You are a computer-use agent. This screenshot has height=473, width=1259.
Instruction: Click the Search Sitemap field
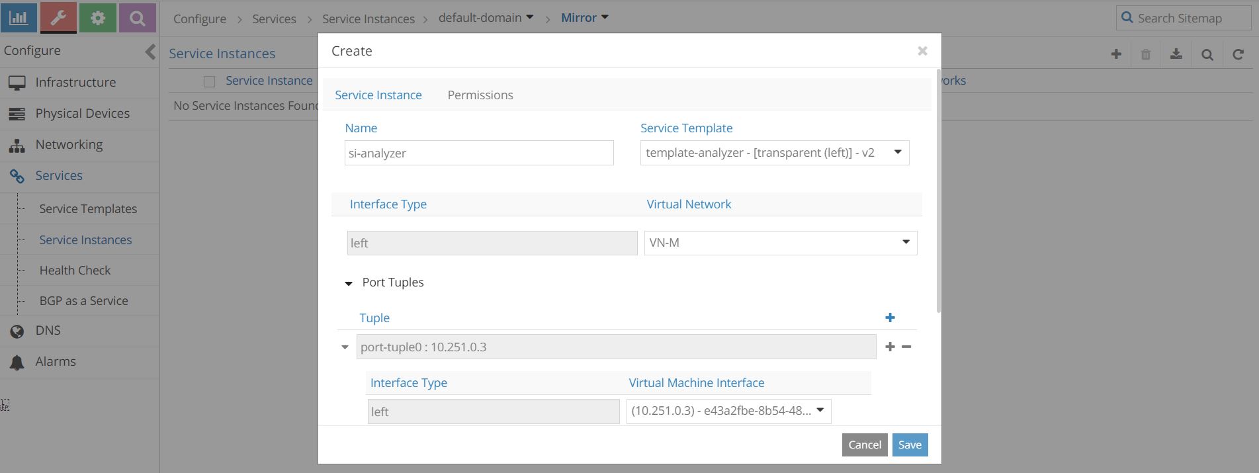click(1184, 18)
